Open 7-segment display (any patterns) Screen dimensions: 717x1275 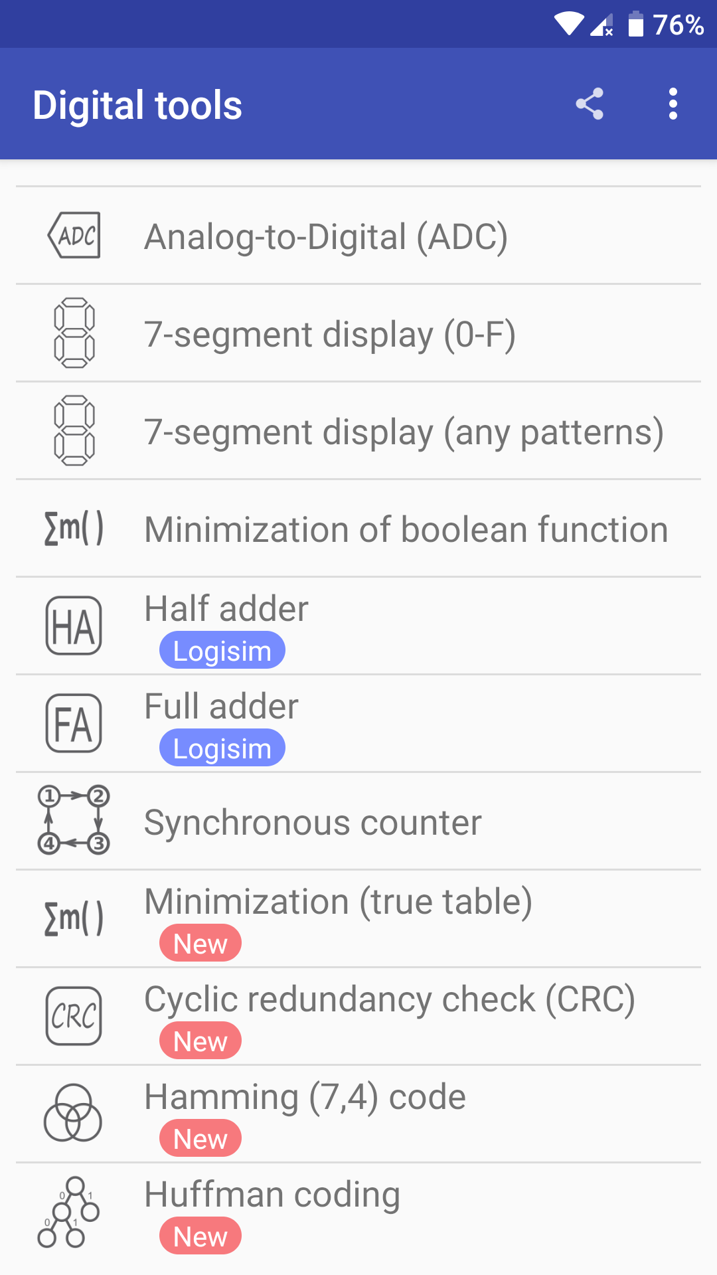pyautogui.click(x=404, y=432)
